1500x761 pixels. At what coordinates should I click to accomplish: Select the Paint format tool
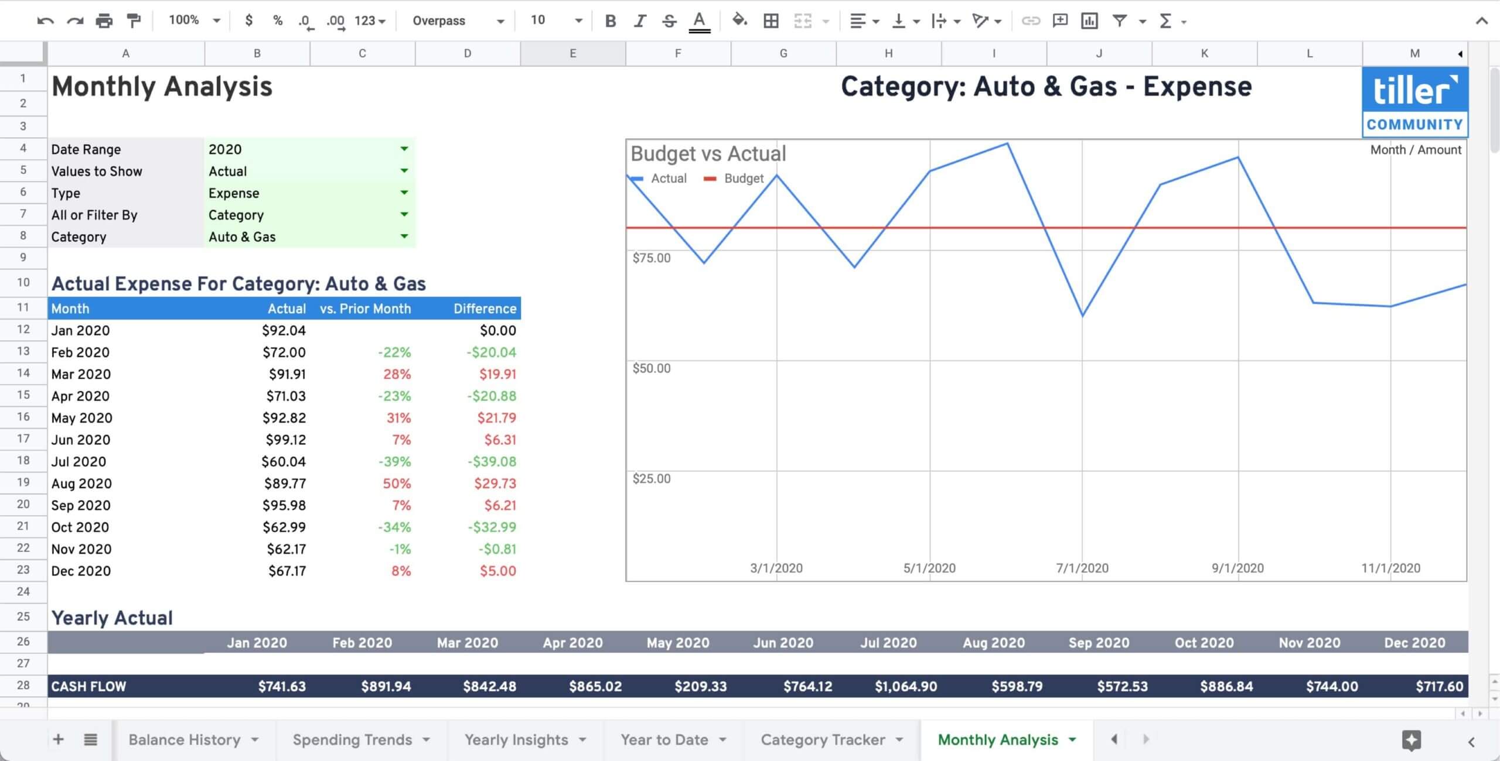134,21
